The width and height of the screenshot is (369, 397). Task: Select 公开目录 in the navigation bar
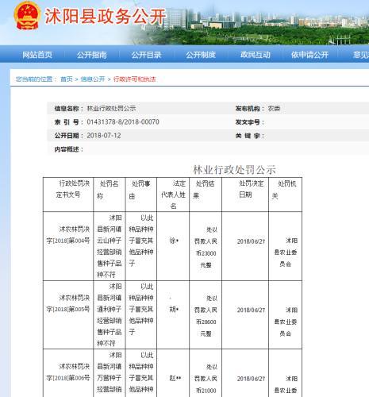point(146,55)
